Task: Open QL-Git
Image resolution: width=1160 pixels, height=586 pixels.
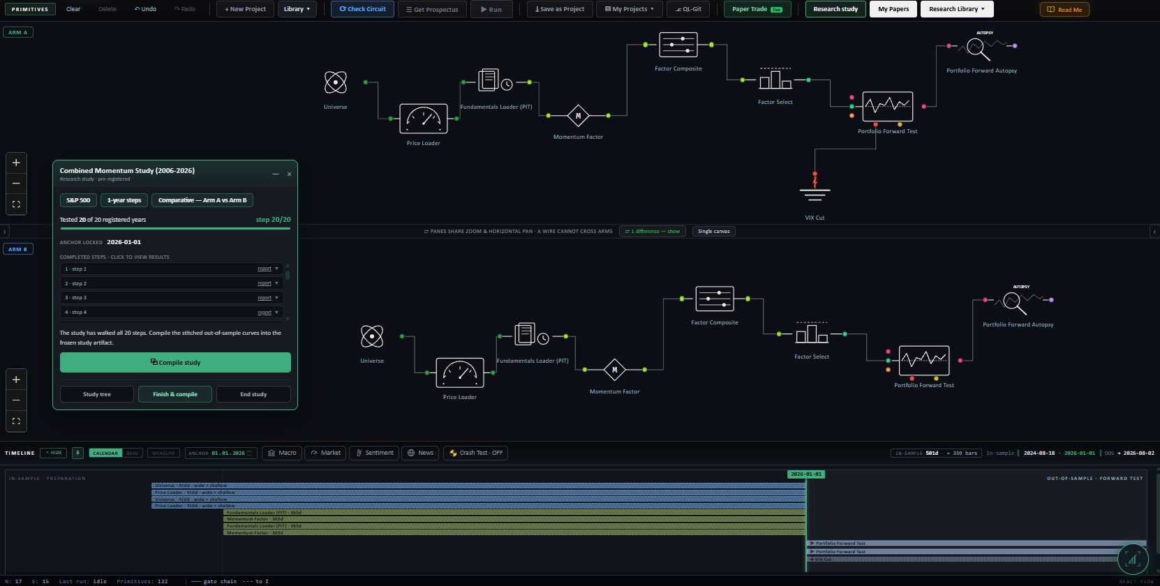Action: point(688,9)
